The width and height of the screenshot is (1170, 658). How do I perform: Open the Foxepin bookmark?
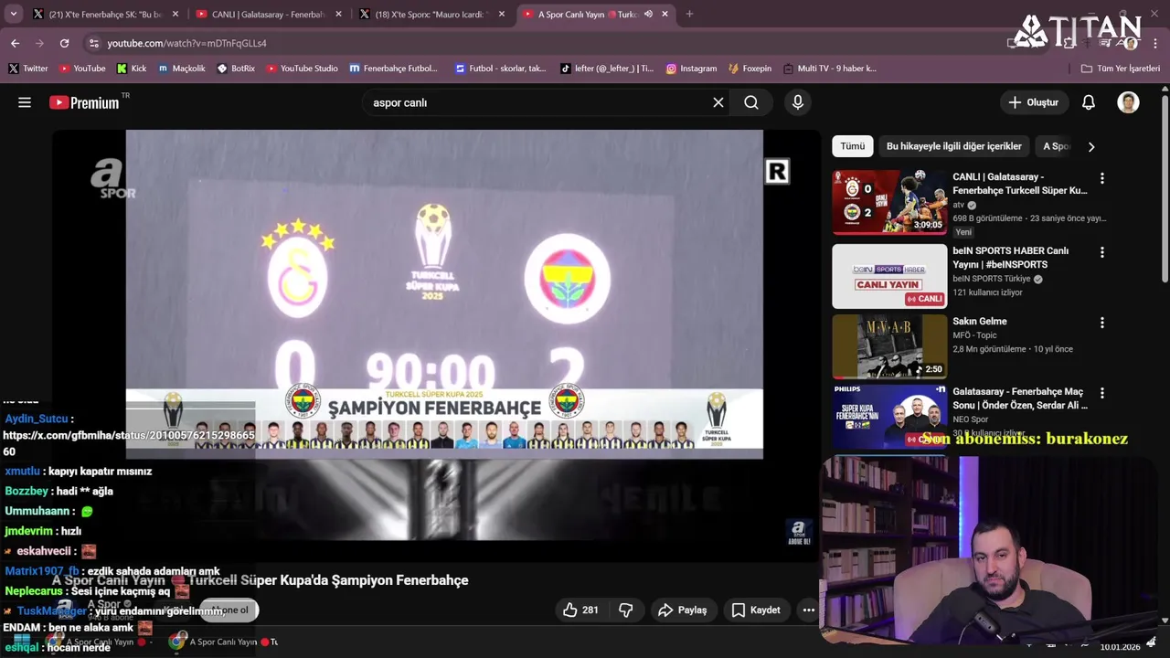750,69
